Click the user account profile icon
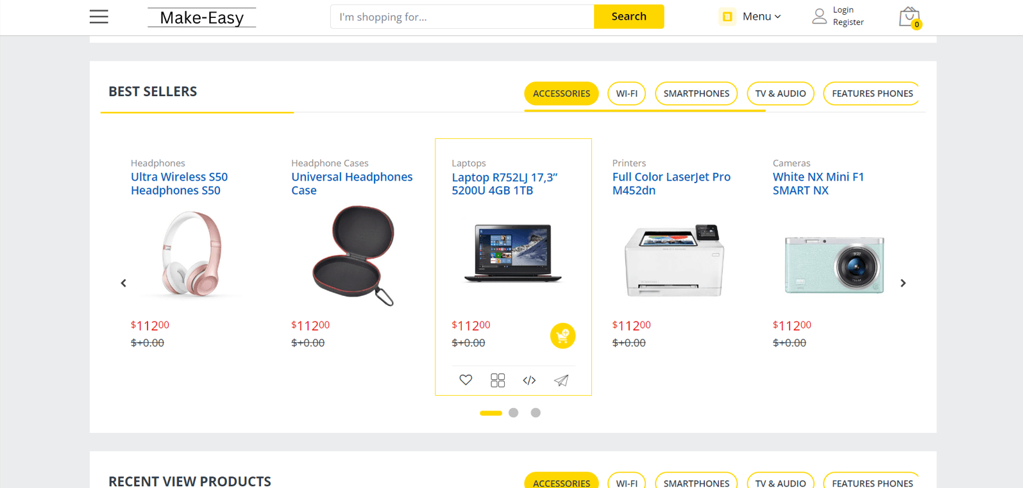This screenshot has width=1023, height=488. click(819, 16)
